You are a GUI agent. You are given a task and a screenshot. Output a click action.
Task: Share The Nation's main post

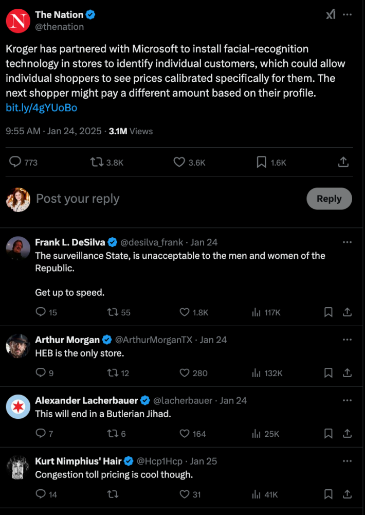(x=343, y=162)
